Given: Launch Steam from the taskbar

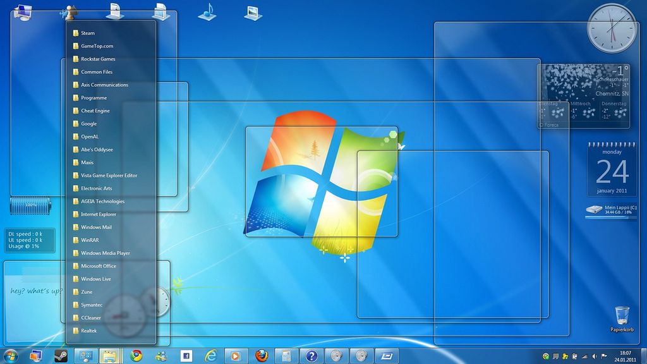Looking at the screenshot, I should pos(62,355).
